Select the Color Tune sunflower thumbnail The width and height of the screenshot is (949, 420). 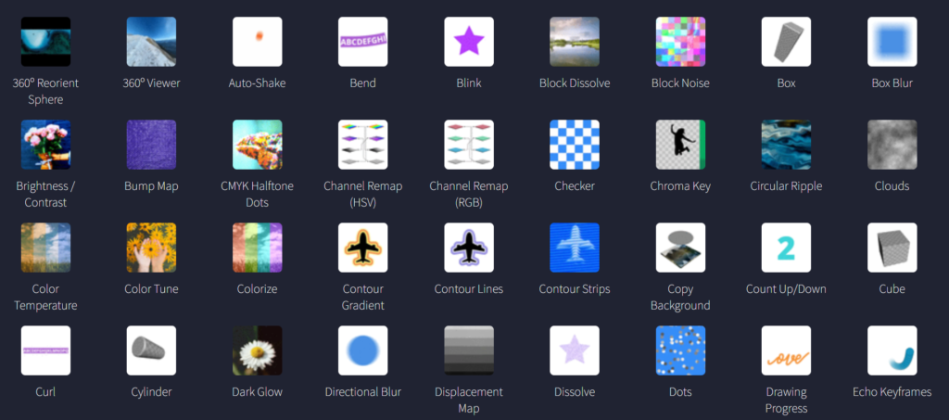[x=151, y=248]
